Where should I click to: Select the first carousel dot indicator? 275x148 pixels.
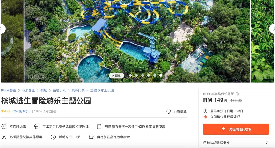[130, 75]
